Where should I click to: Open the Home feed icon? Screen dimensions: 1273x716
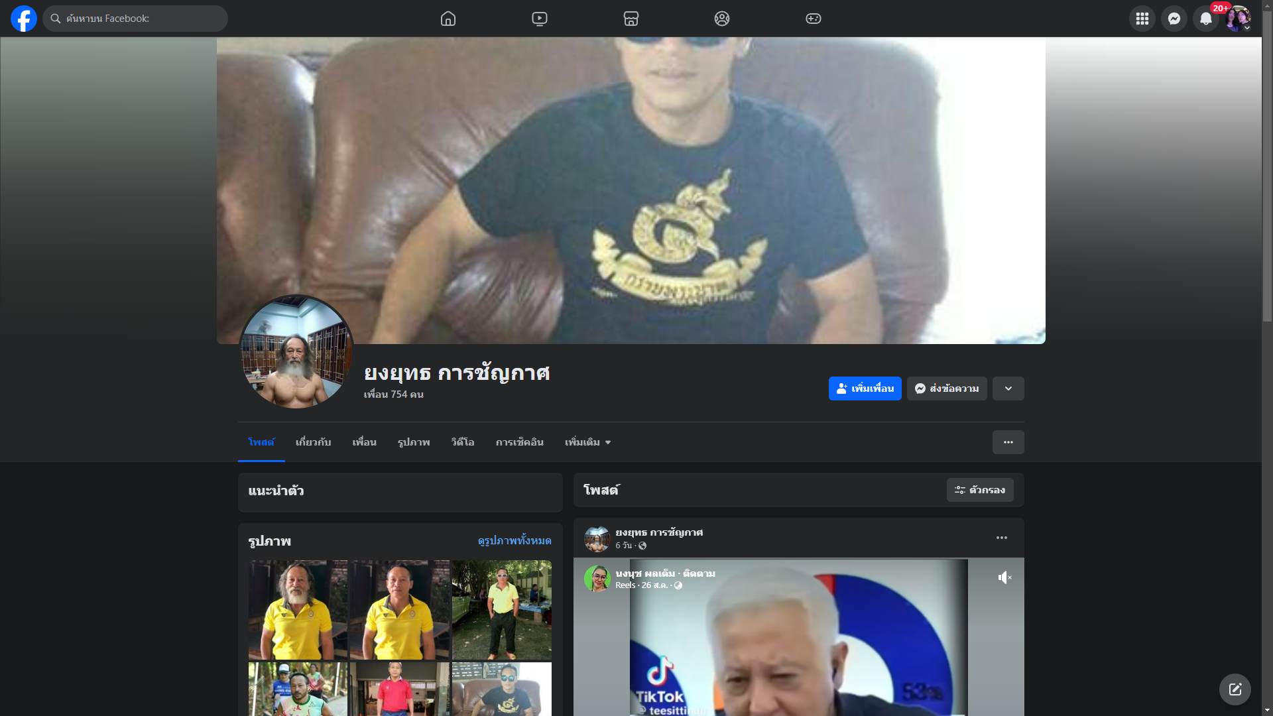(x=448, y=19)
